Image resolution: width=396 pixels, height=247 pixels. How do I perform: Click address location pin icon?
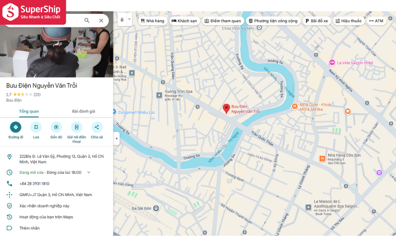click(9, 157)
